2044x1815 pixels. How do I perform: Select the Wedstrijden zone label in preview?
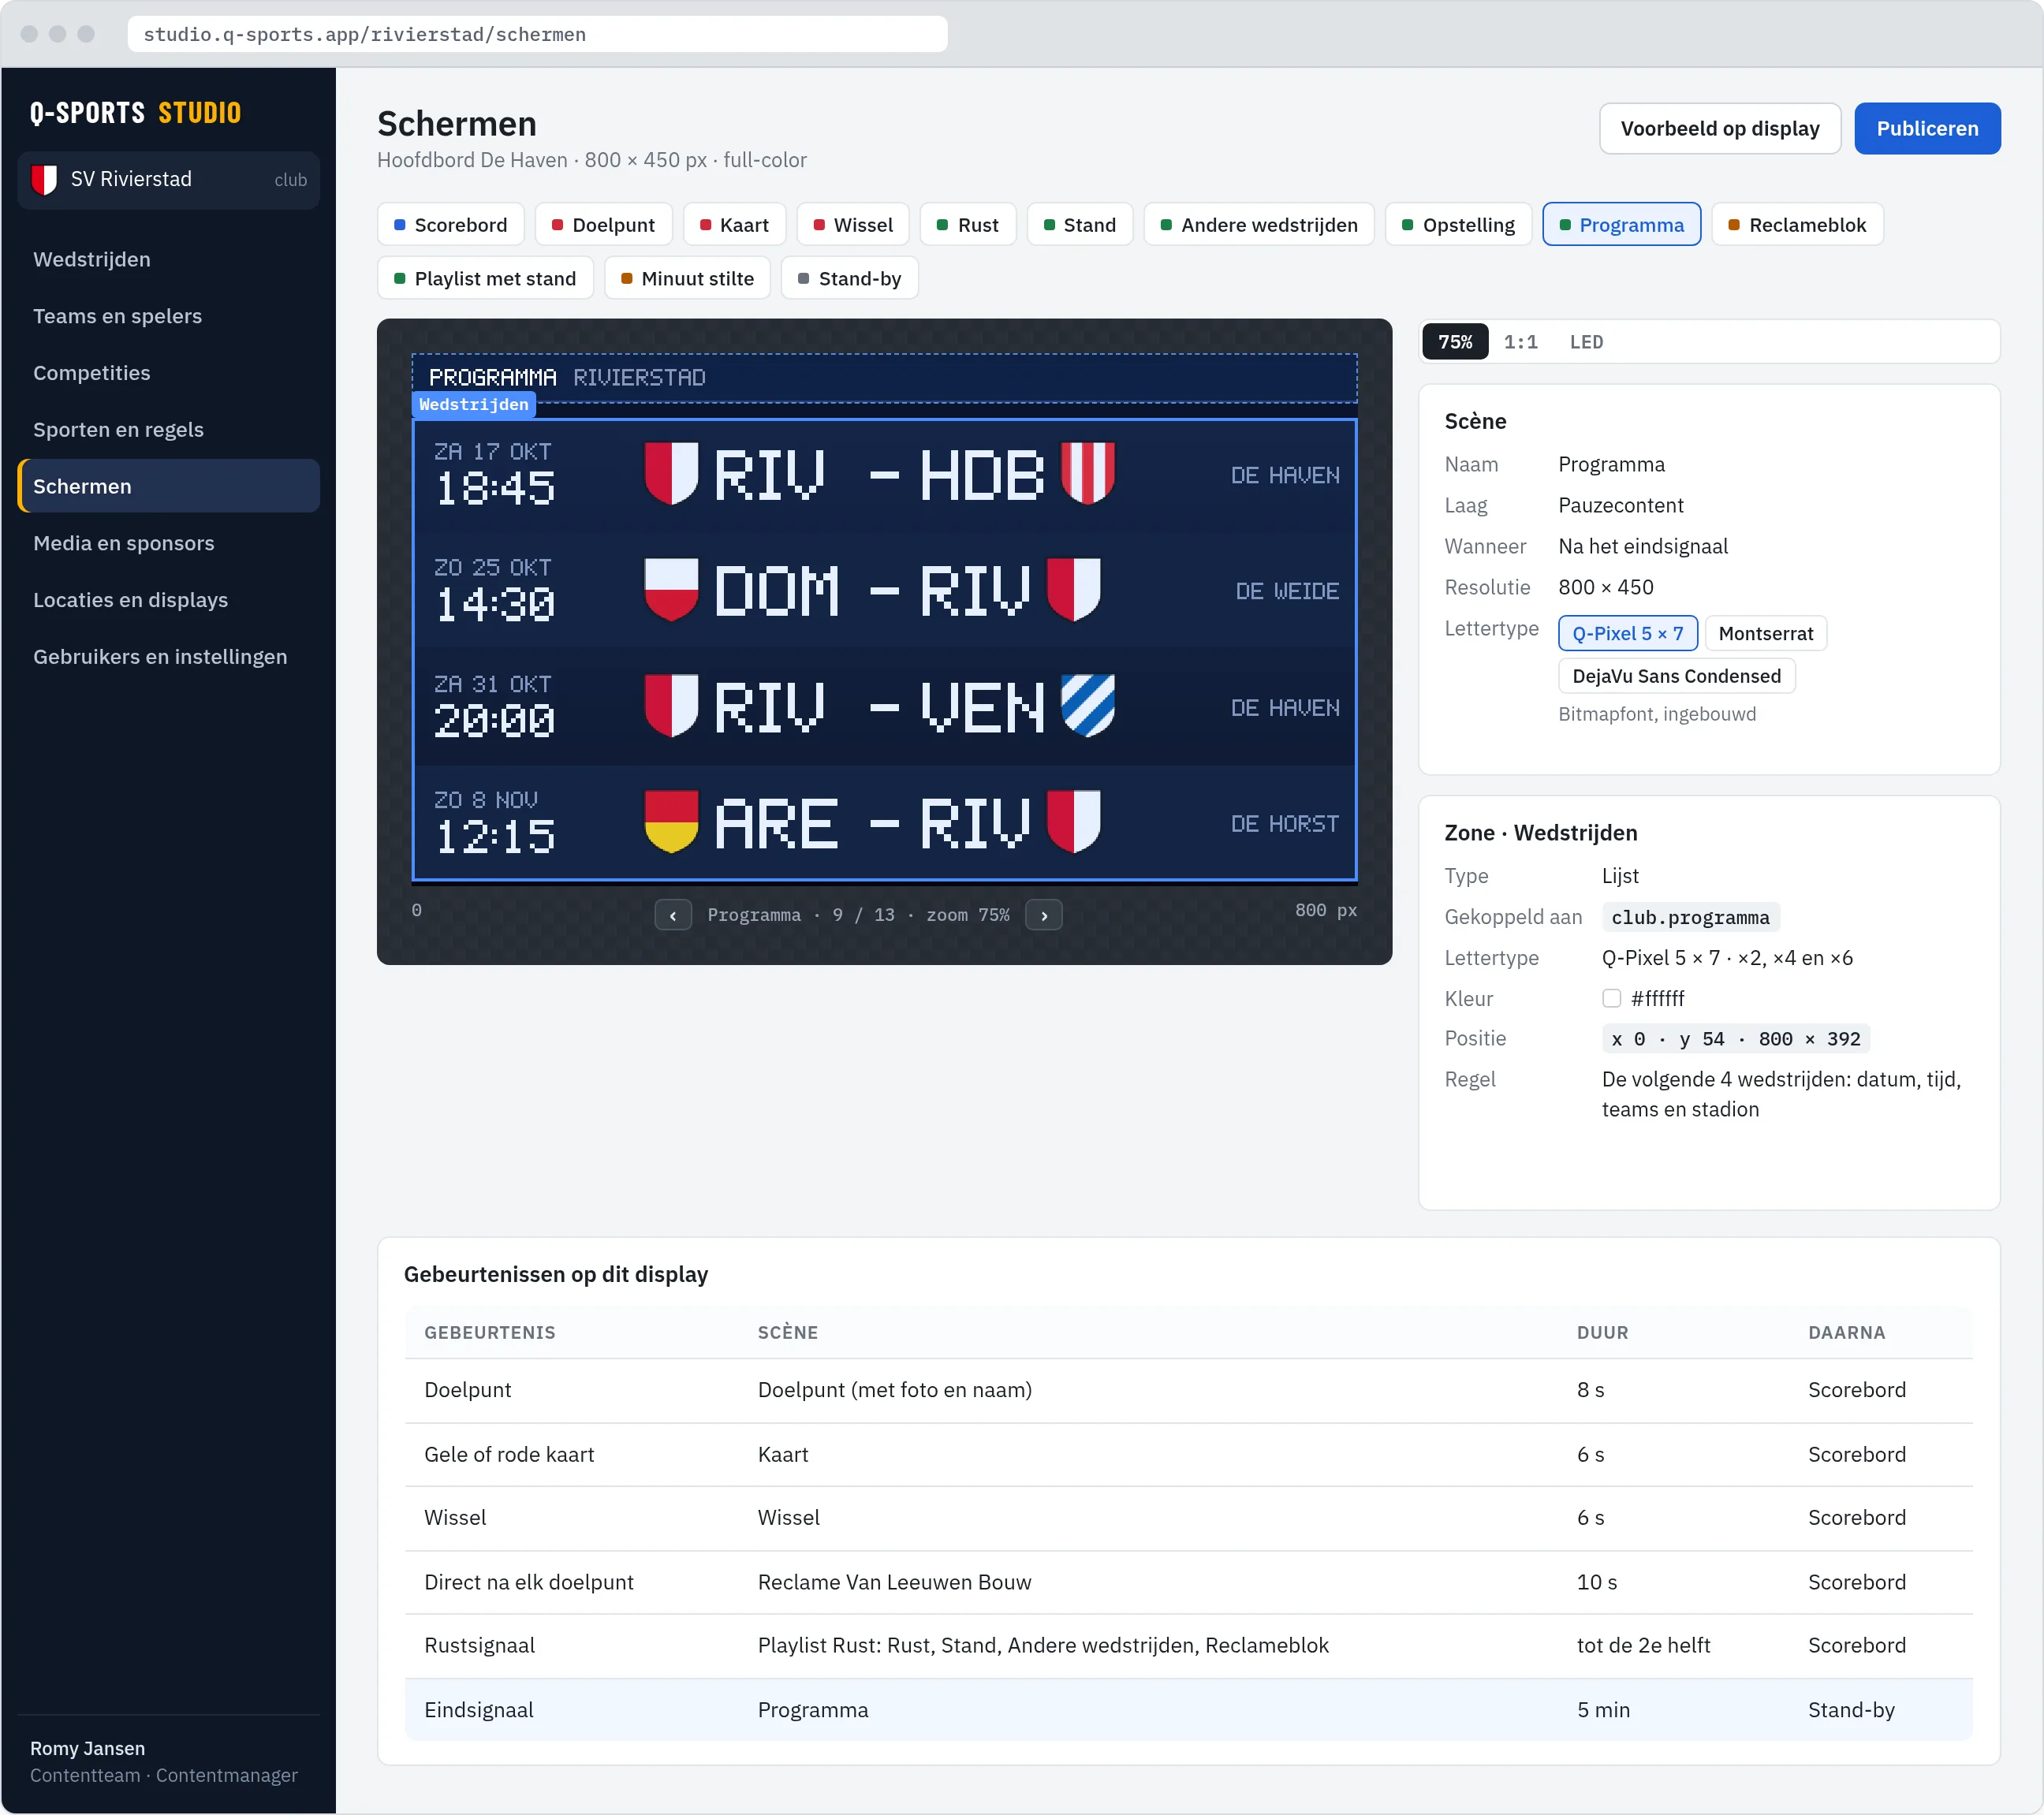(473, 404)
